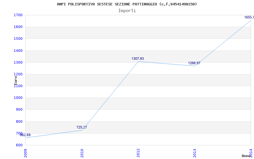
Task: Click the 1000 y-axis value
Action: pos(18,98)
